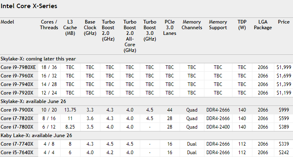
Task: Select the Core i9-7980XE model cell
Action: pyautogui.click(x=18, y=67)
